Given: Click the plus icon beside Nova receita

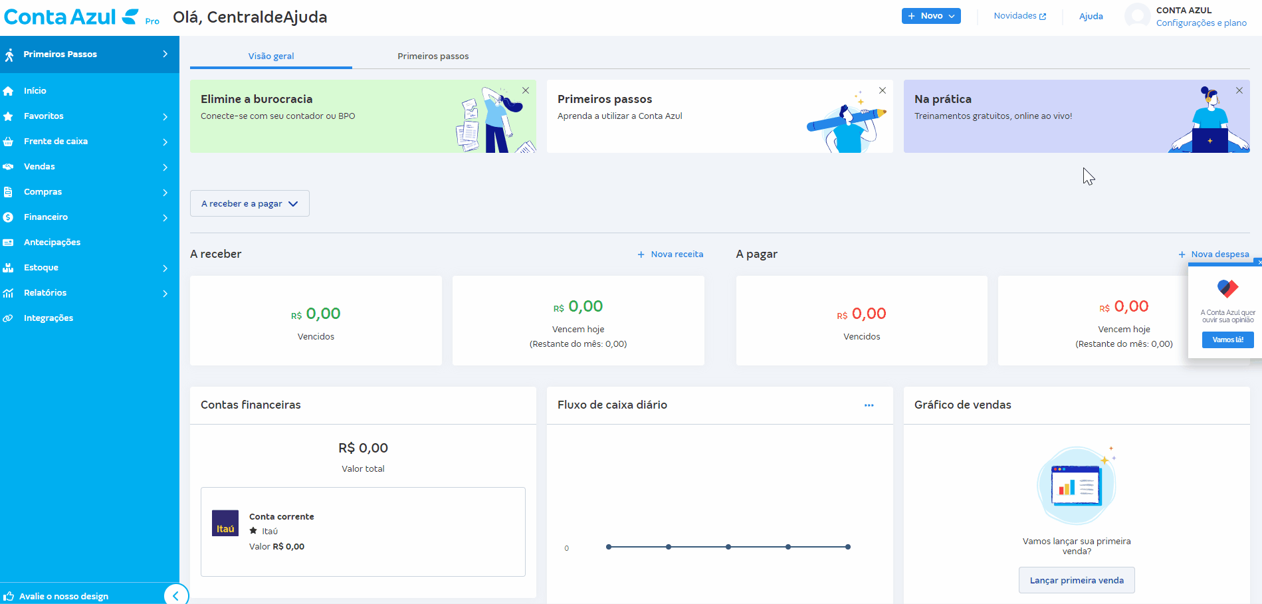Looking at the screenshot, I should (641, 254).
